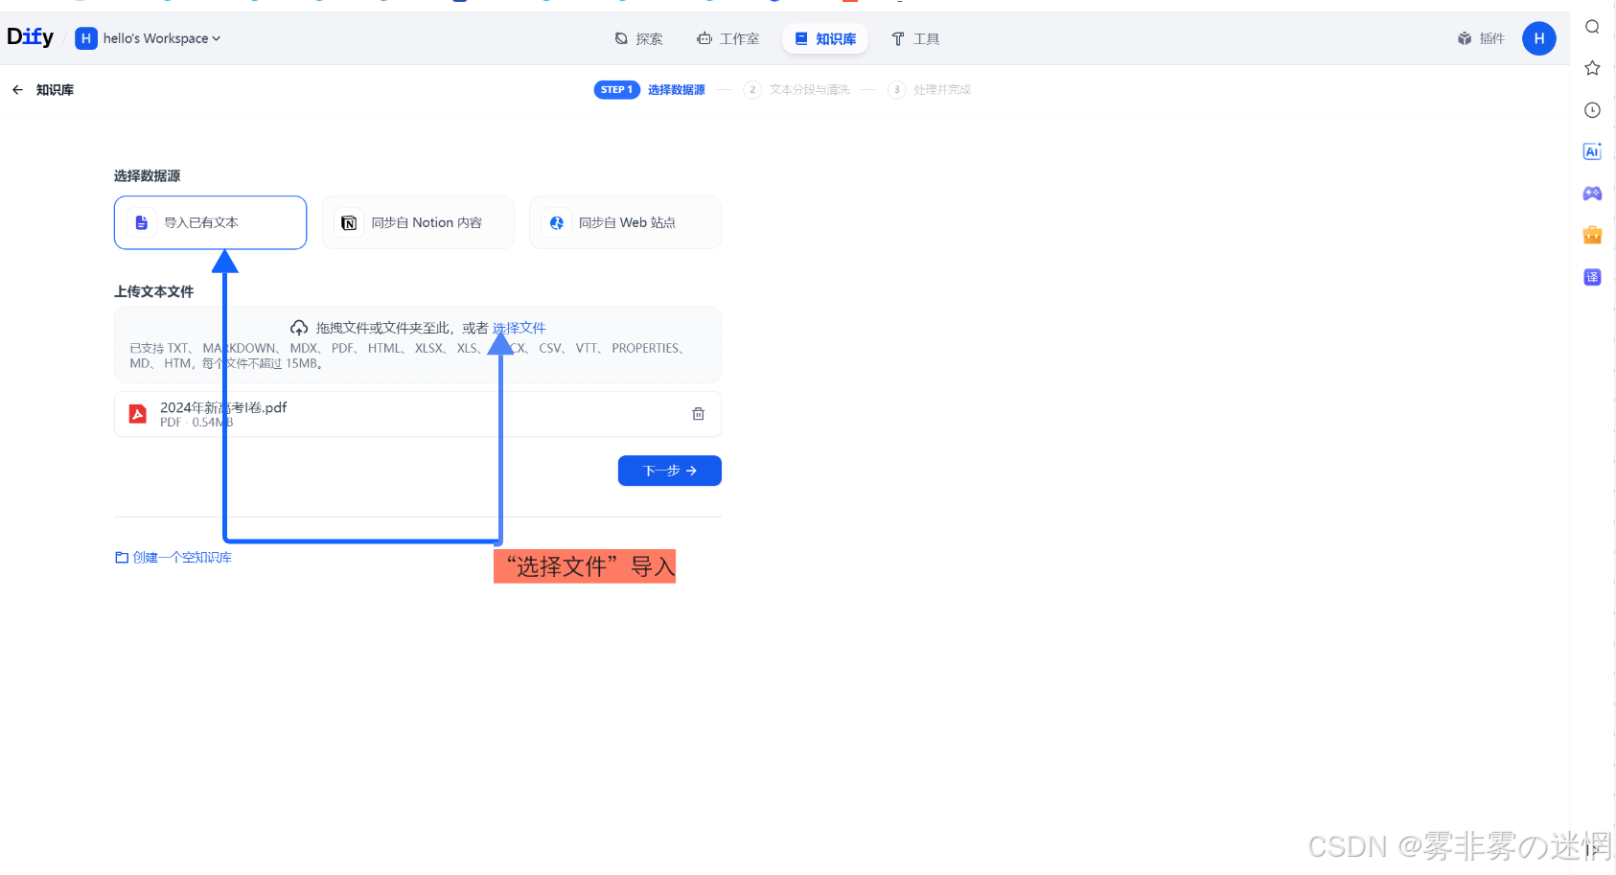Click the sidebar collapse arrow at bottom right

[x=1592, y=849]
